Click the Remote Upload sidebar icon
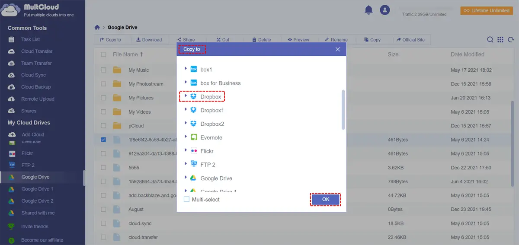519x245 pixels. click(x=12, y=99)
